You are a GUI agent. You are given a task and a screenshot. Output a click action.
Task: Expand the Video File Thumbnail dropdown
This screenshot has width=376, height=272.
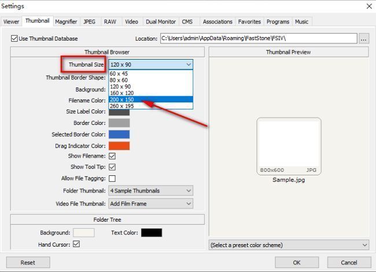point(150,204)
